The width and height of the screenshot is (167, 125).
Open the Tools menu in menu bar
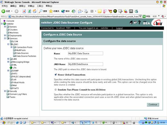40,6
